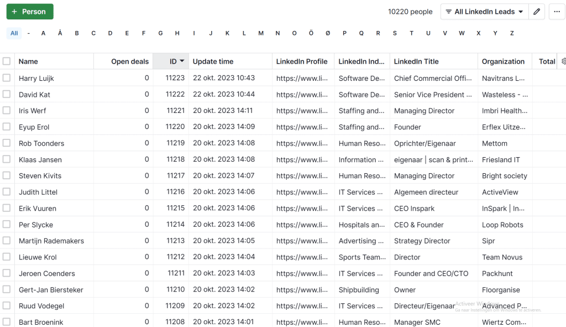Open Harry Luijk person record
Screen dimensions: 566x327
coord(36,79)
